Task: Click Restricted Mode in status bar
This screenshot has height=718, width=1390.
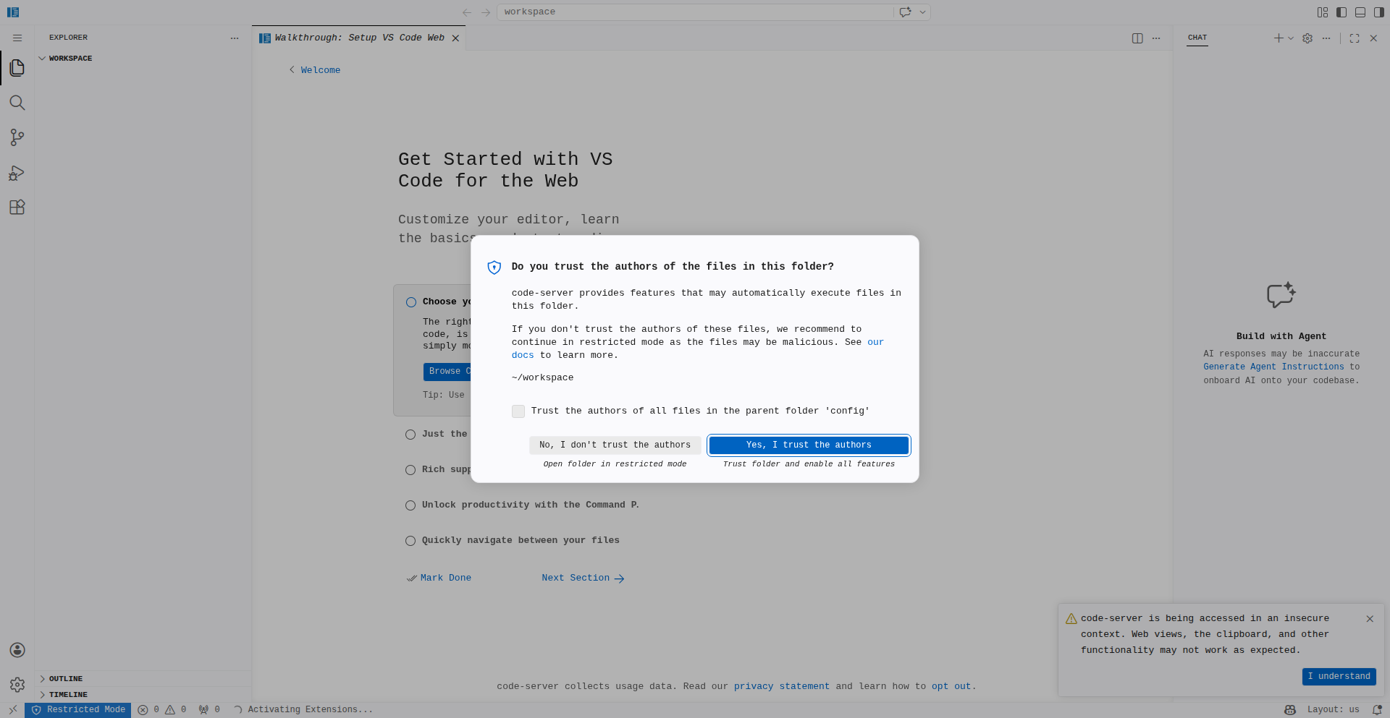Action: click(78, 710)
